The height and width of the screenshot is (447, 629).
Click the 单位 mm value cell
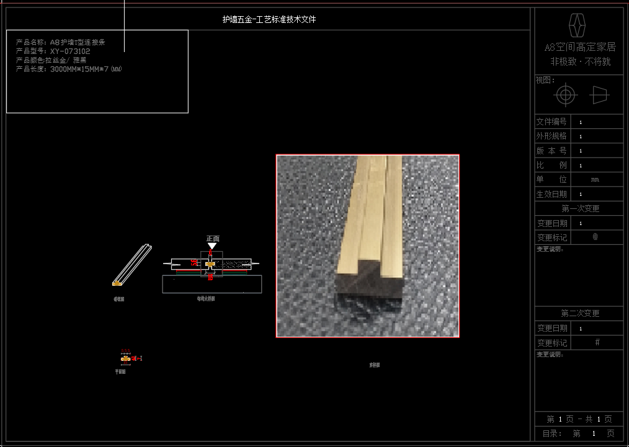[x=596, y=180]
